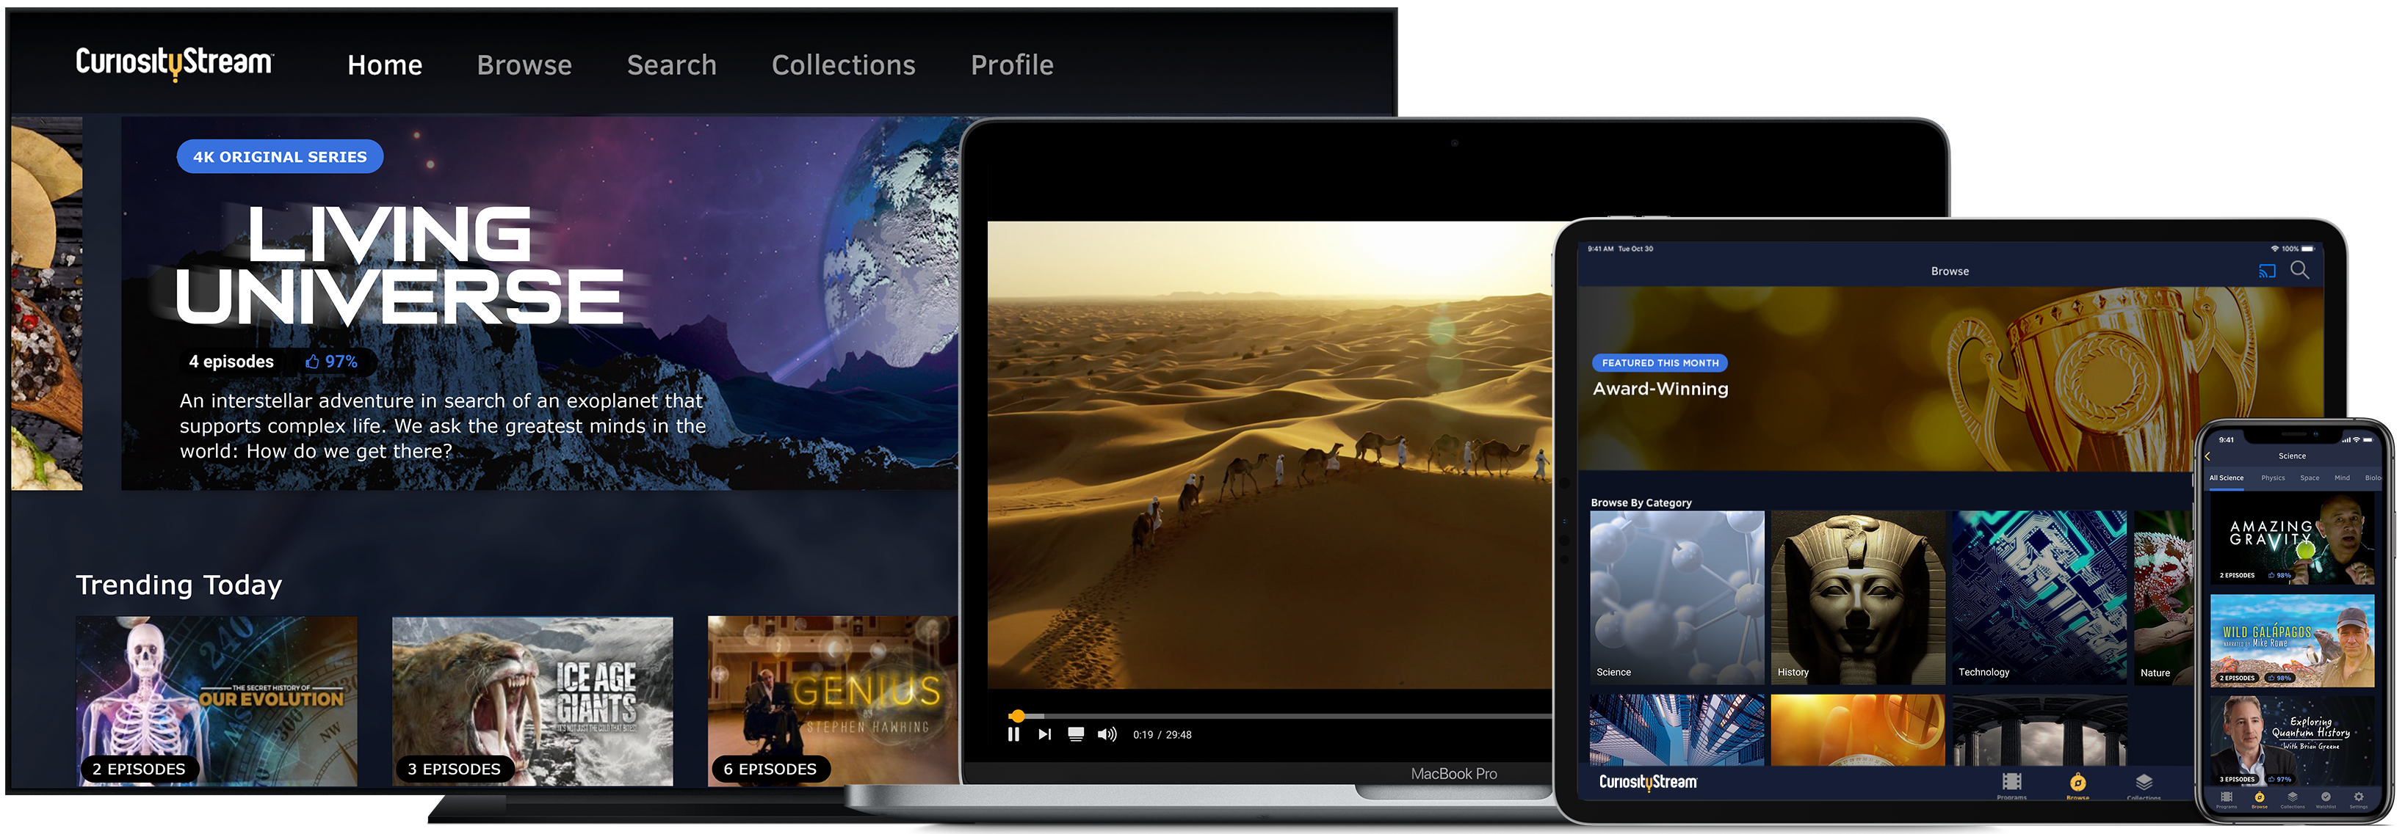The height and width of the screenshot is (834, 2405).
Task: Open the History category on the tablet
Action: click(x=1858, y=598)
